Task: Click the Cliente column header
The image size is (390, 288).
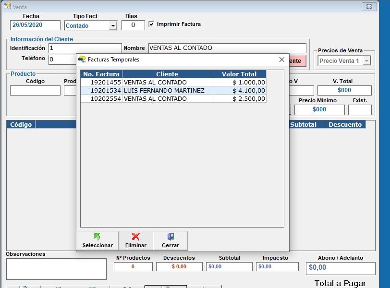Action: click(167, 74)
